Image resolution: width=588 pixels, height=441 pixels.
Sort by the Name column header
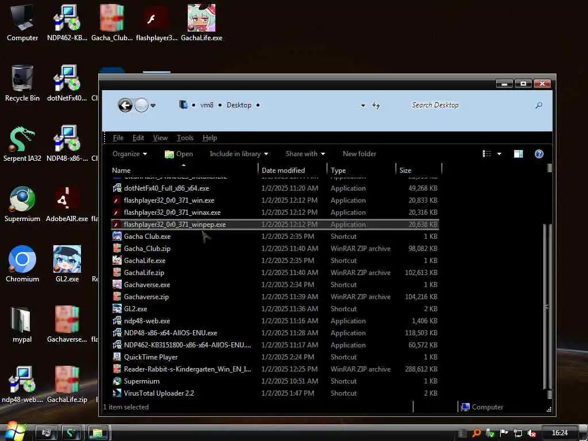[x=184, y=170]
